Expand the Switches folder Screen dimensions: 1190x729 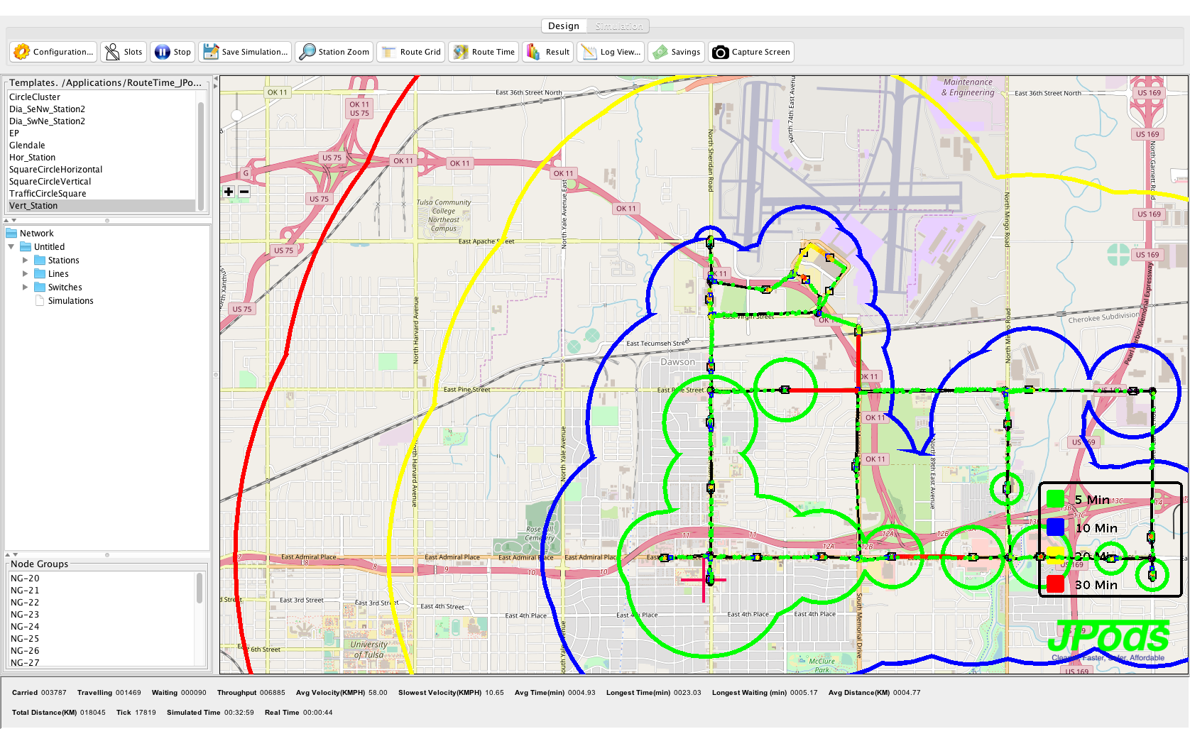(26, 287)
